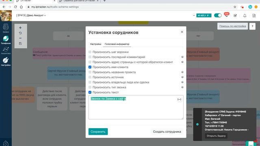Open the Заявки section in sidebar
The height and width of the screenshot is (146, 260).
click(x=6, y=28)
